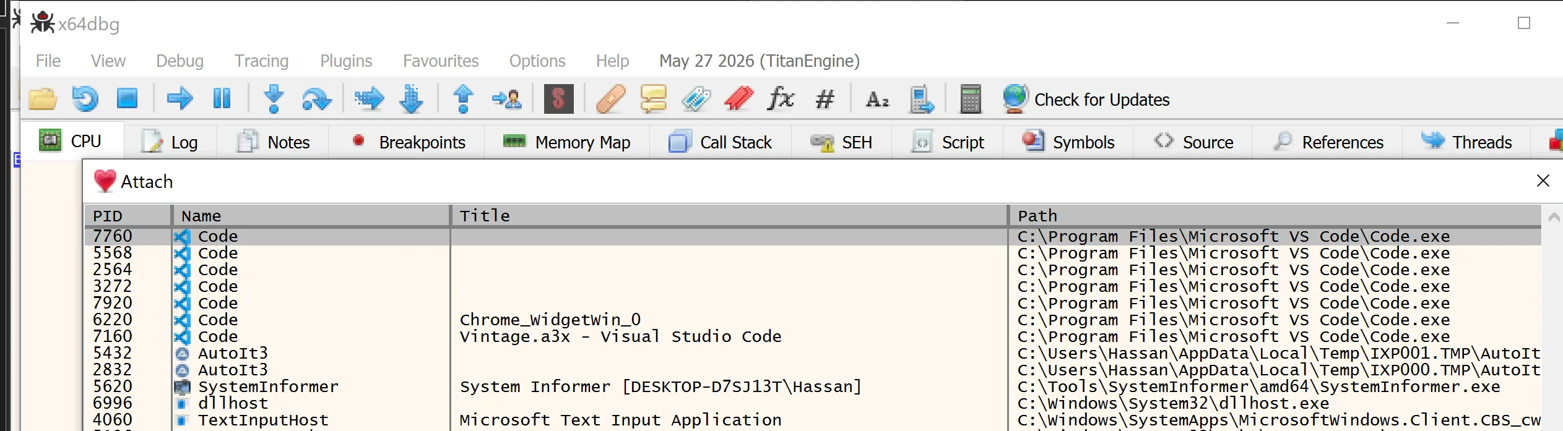Viewport: 1563px width, 431px height.
Task: Click the Step Over icon
Action: coord(316,99)
